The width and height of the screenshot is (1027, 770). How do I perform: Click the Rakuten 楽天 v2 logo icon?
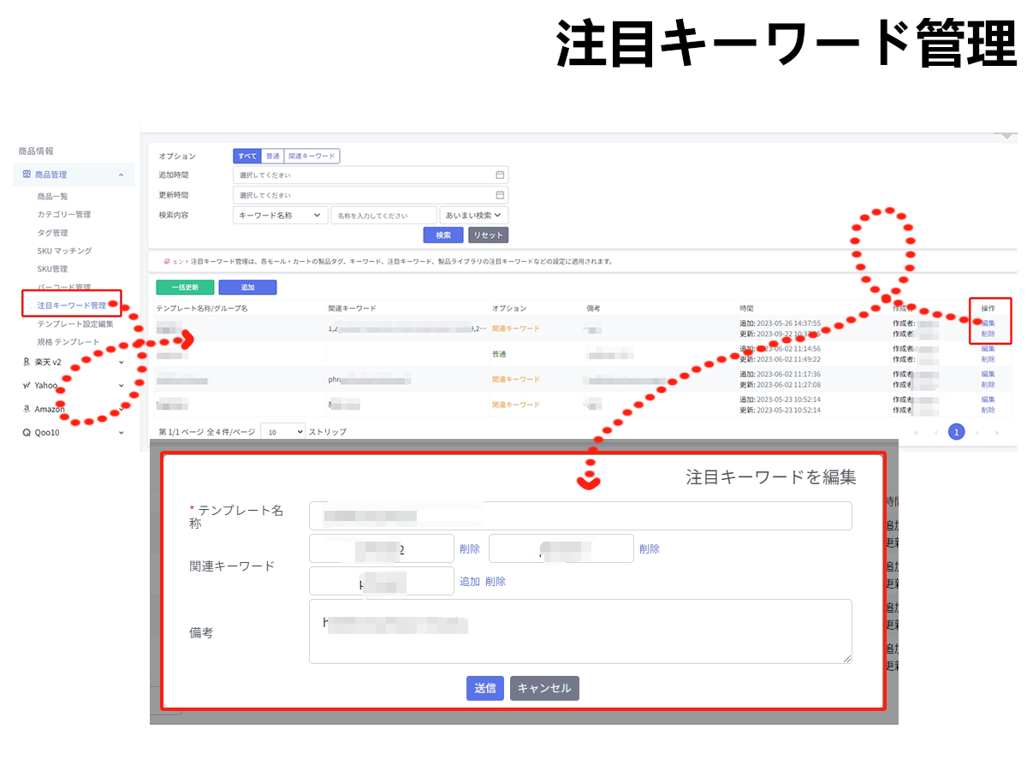27,362
